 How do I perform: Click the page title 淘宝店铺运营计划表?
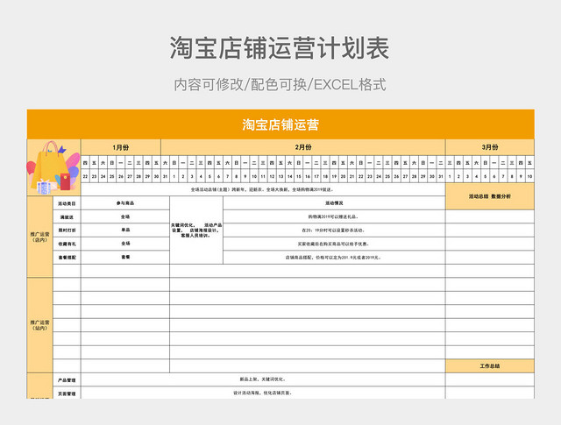280,48
